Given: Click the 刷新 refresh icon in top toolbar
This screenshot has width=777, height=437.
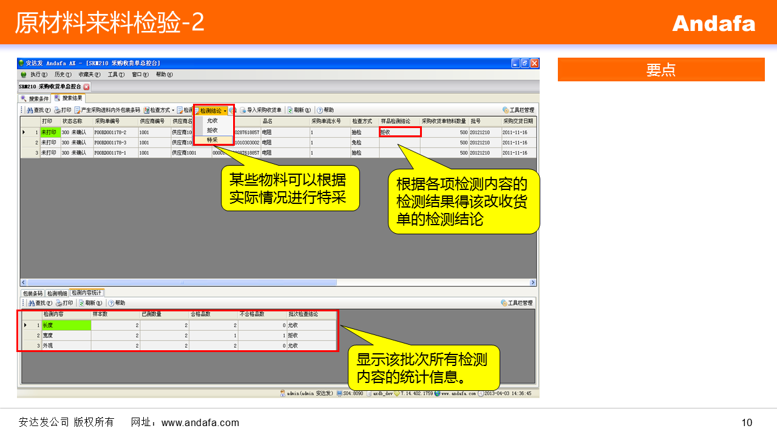Looking at the screenshot, I should point(290,110).
